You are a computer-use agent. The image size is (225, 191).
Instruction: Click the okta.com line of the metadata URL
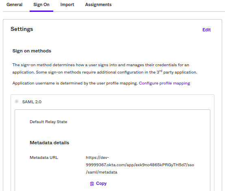coord(140,165)
